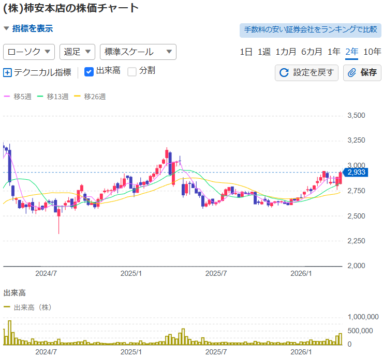
Task: Click the paperclip icon on 保存 button
Action: tap(352, 73)
